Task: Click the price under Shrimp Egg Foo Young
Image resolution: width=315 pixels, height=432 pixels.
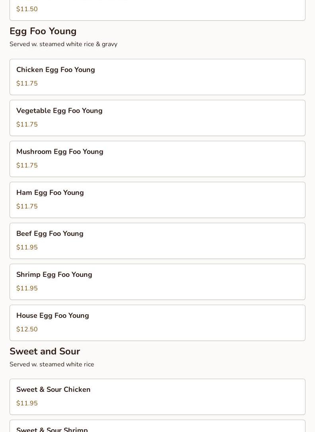Action: tap(27, 288)
